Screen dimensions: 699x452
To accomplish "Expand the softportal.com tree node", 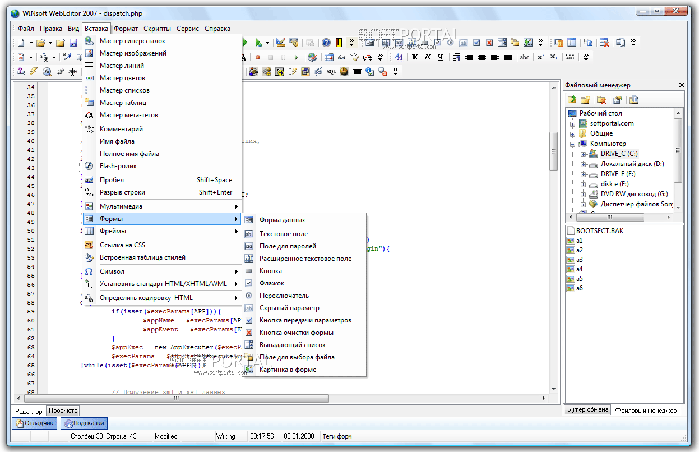I will [573, 123].
